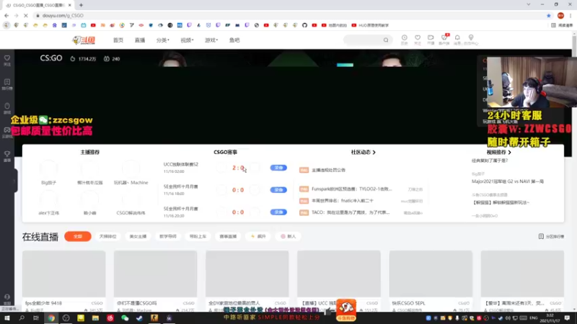577x324 pixels.
Task: Open Steam from the taskbar
Action: coord(139,318)
